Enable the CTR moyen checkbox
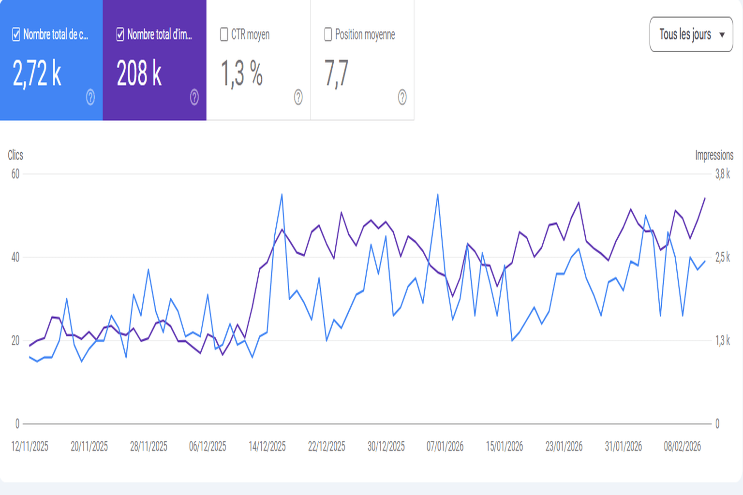Viewport: 743px width, 495px height. click(224, 34)
